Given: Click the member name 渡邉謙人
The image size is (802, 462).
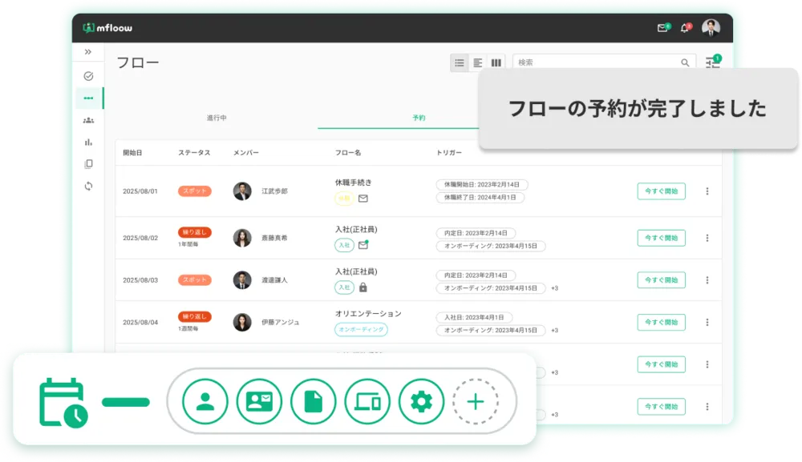Looking at the screenshot, I should click(x=274, y=279).
